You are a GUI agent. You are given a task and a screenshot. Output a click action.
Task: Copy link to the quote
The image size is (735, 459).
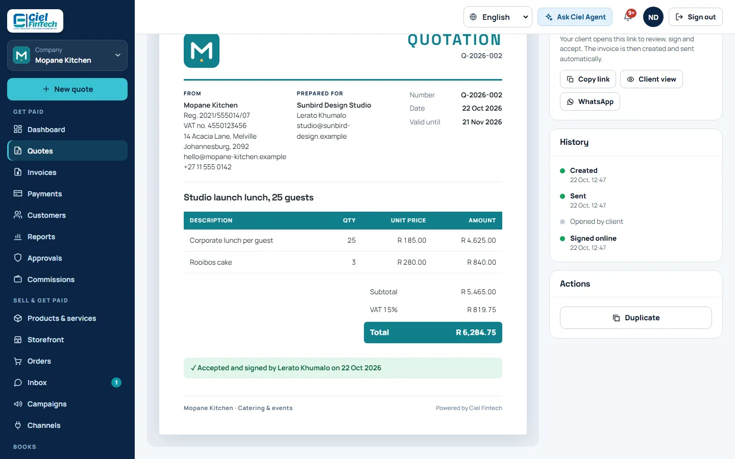click(588, 79)
